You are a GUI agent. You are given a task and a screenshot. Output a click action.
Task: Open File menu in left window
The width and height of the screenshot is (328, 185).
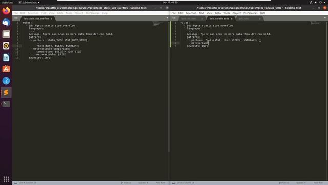coord(16,13)
